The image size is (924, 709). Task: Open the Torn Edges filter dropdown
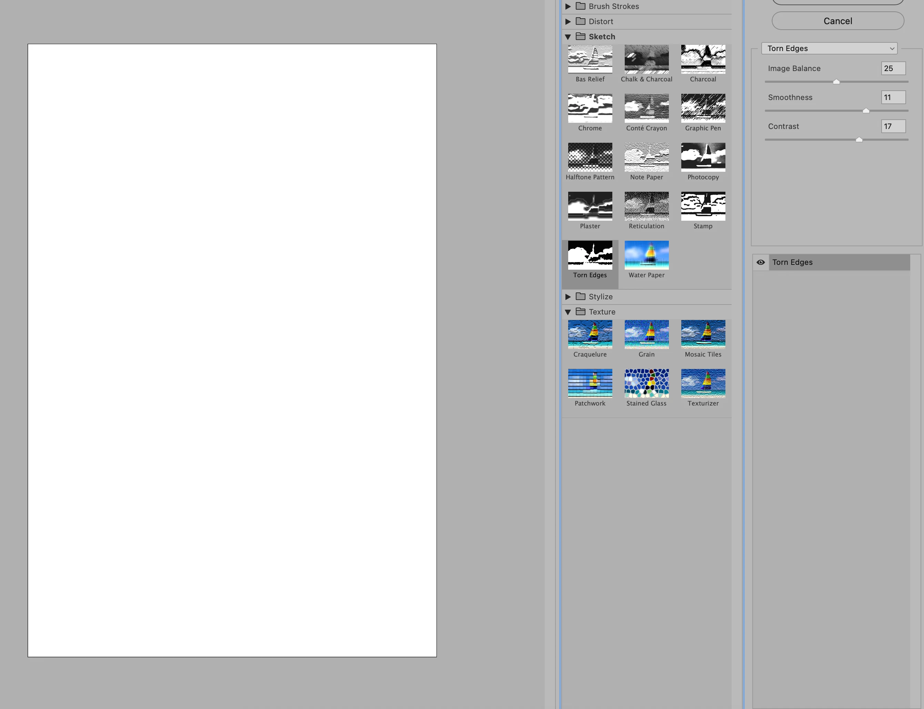pyautogui.click(x=829, y=49)
